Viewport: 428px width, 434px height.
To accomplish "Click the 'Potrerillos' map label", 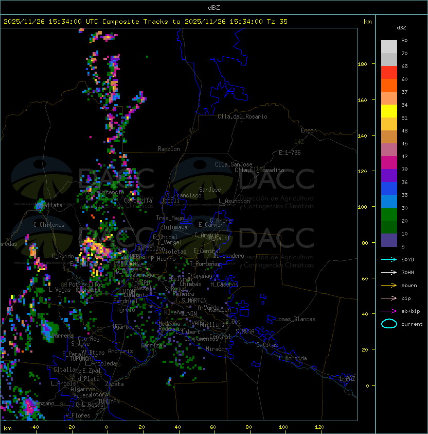I will [x=86, y=285].
